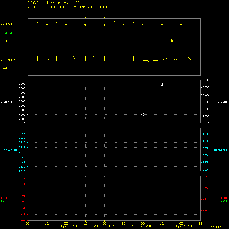
Task: Click the Altm[inHg] axis label
Action: (9, 150)
